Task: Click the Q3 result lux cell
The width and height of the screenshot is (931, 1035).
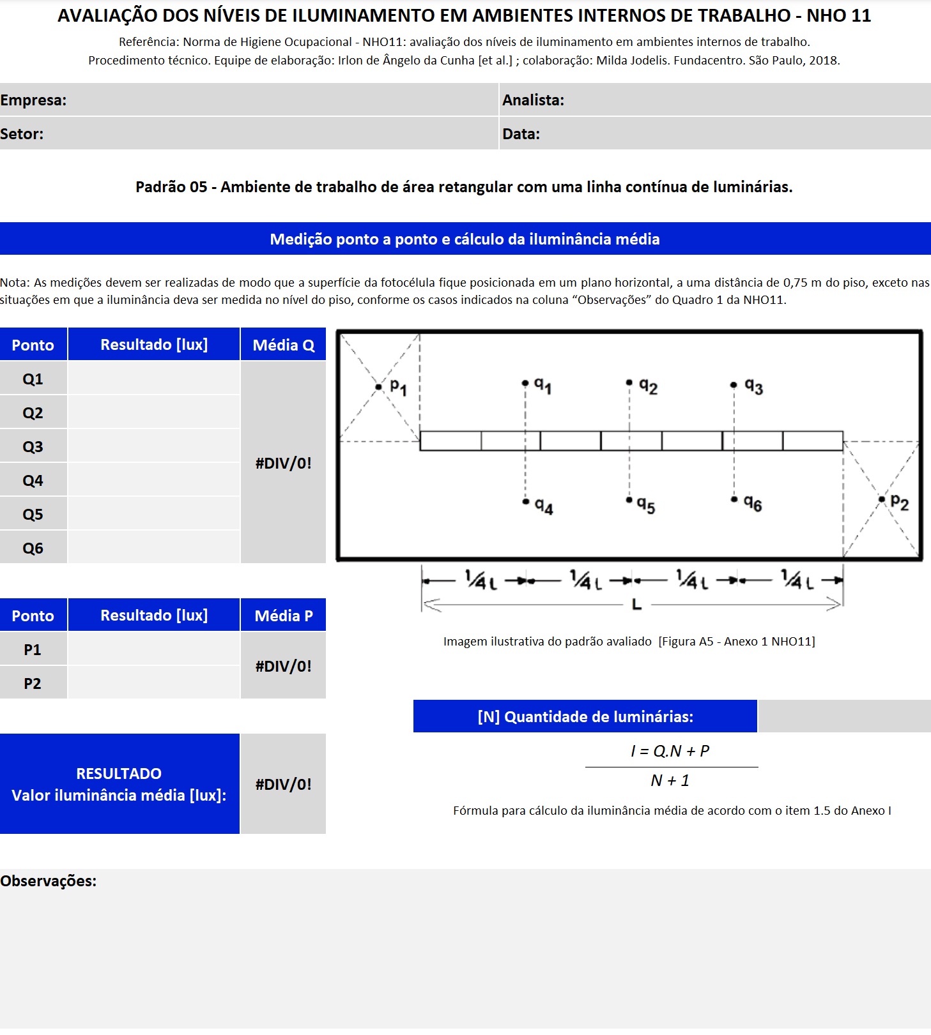Action: (x=153, y=446)
